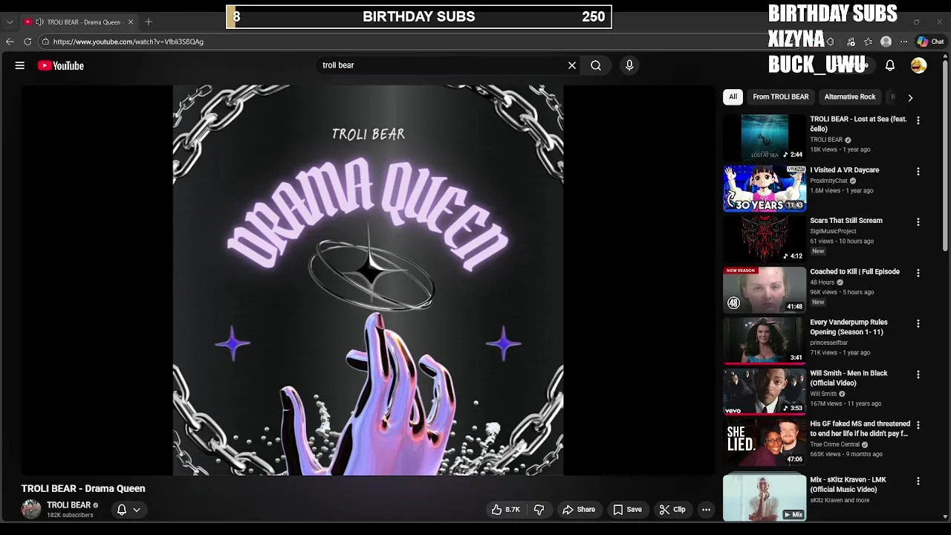951x535 pixels.
Task: Open options menu for Coached to Kill
Action: (918, 273)
